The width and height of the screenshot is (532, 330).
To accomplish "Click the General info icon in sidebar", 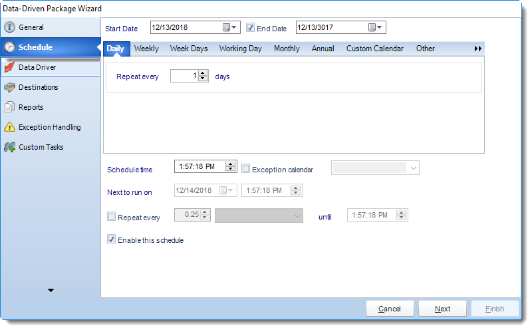I will click(9, 27).
